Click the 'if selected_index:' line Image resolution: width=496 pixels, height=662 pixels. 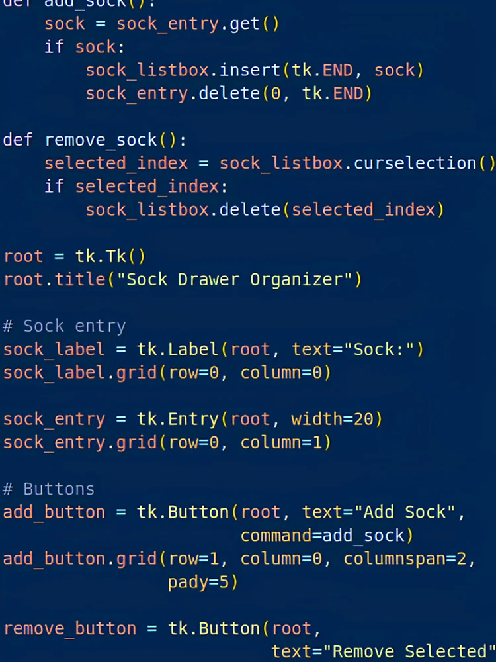coord(136,186)
